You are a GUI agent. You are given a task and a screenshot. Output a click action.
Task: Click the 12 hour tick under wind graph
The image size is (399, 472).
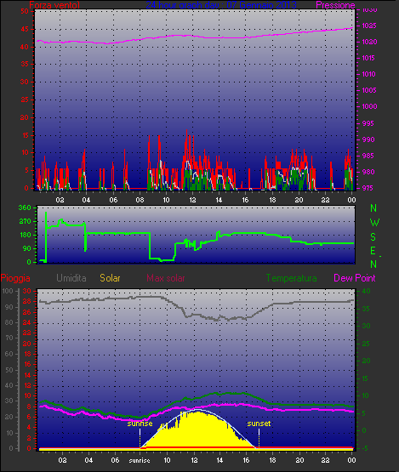point(192,200)
